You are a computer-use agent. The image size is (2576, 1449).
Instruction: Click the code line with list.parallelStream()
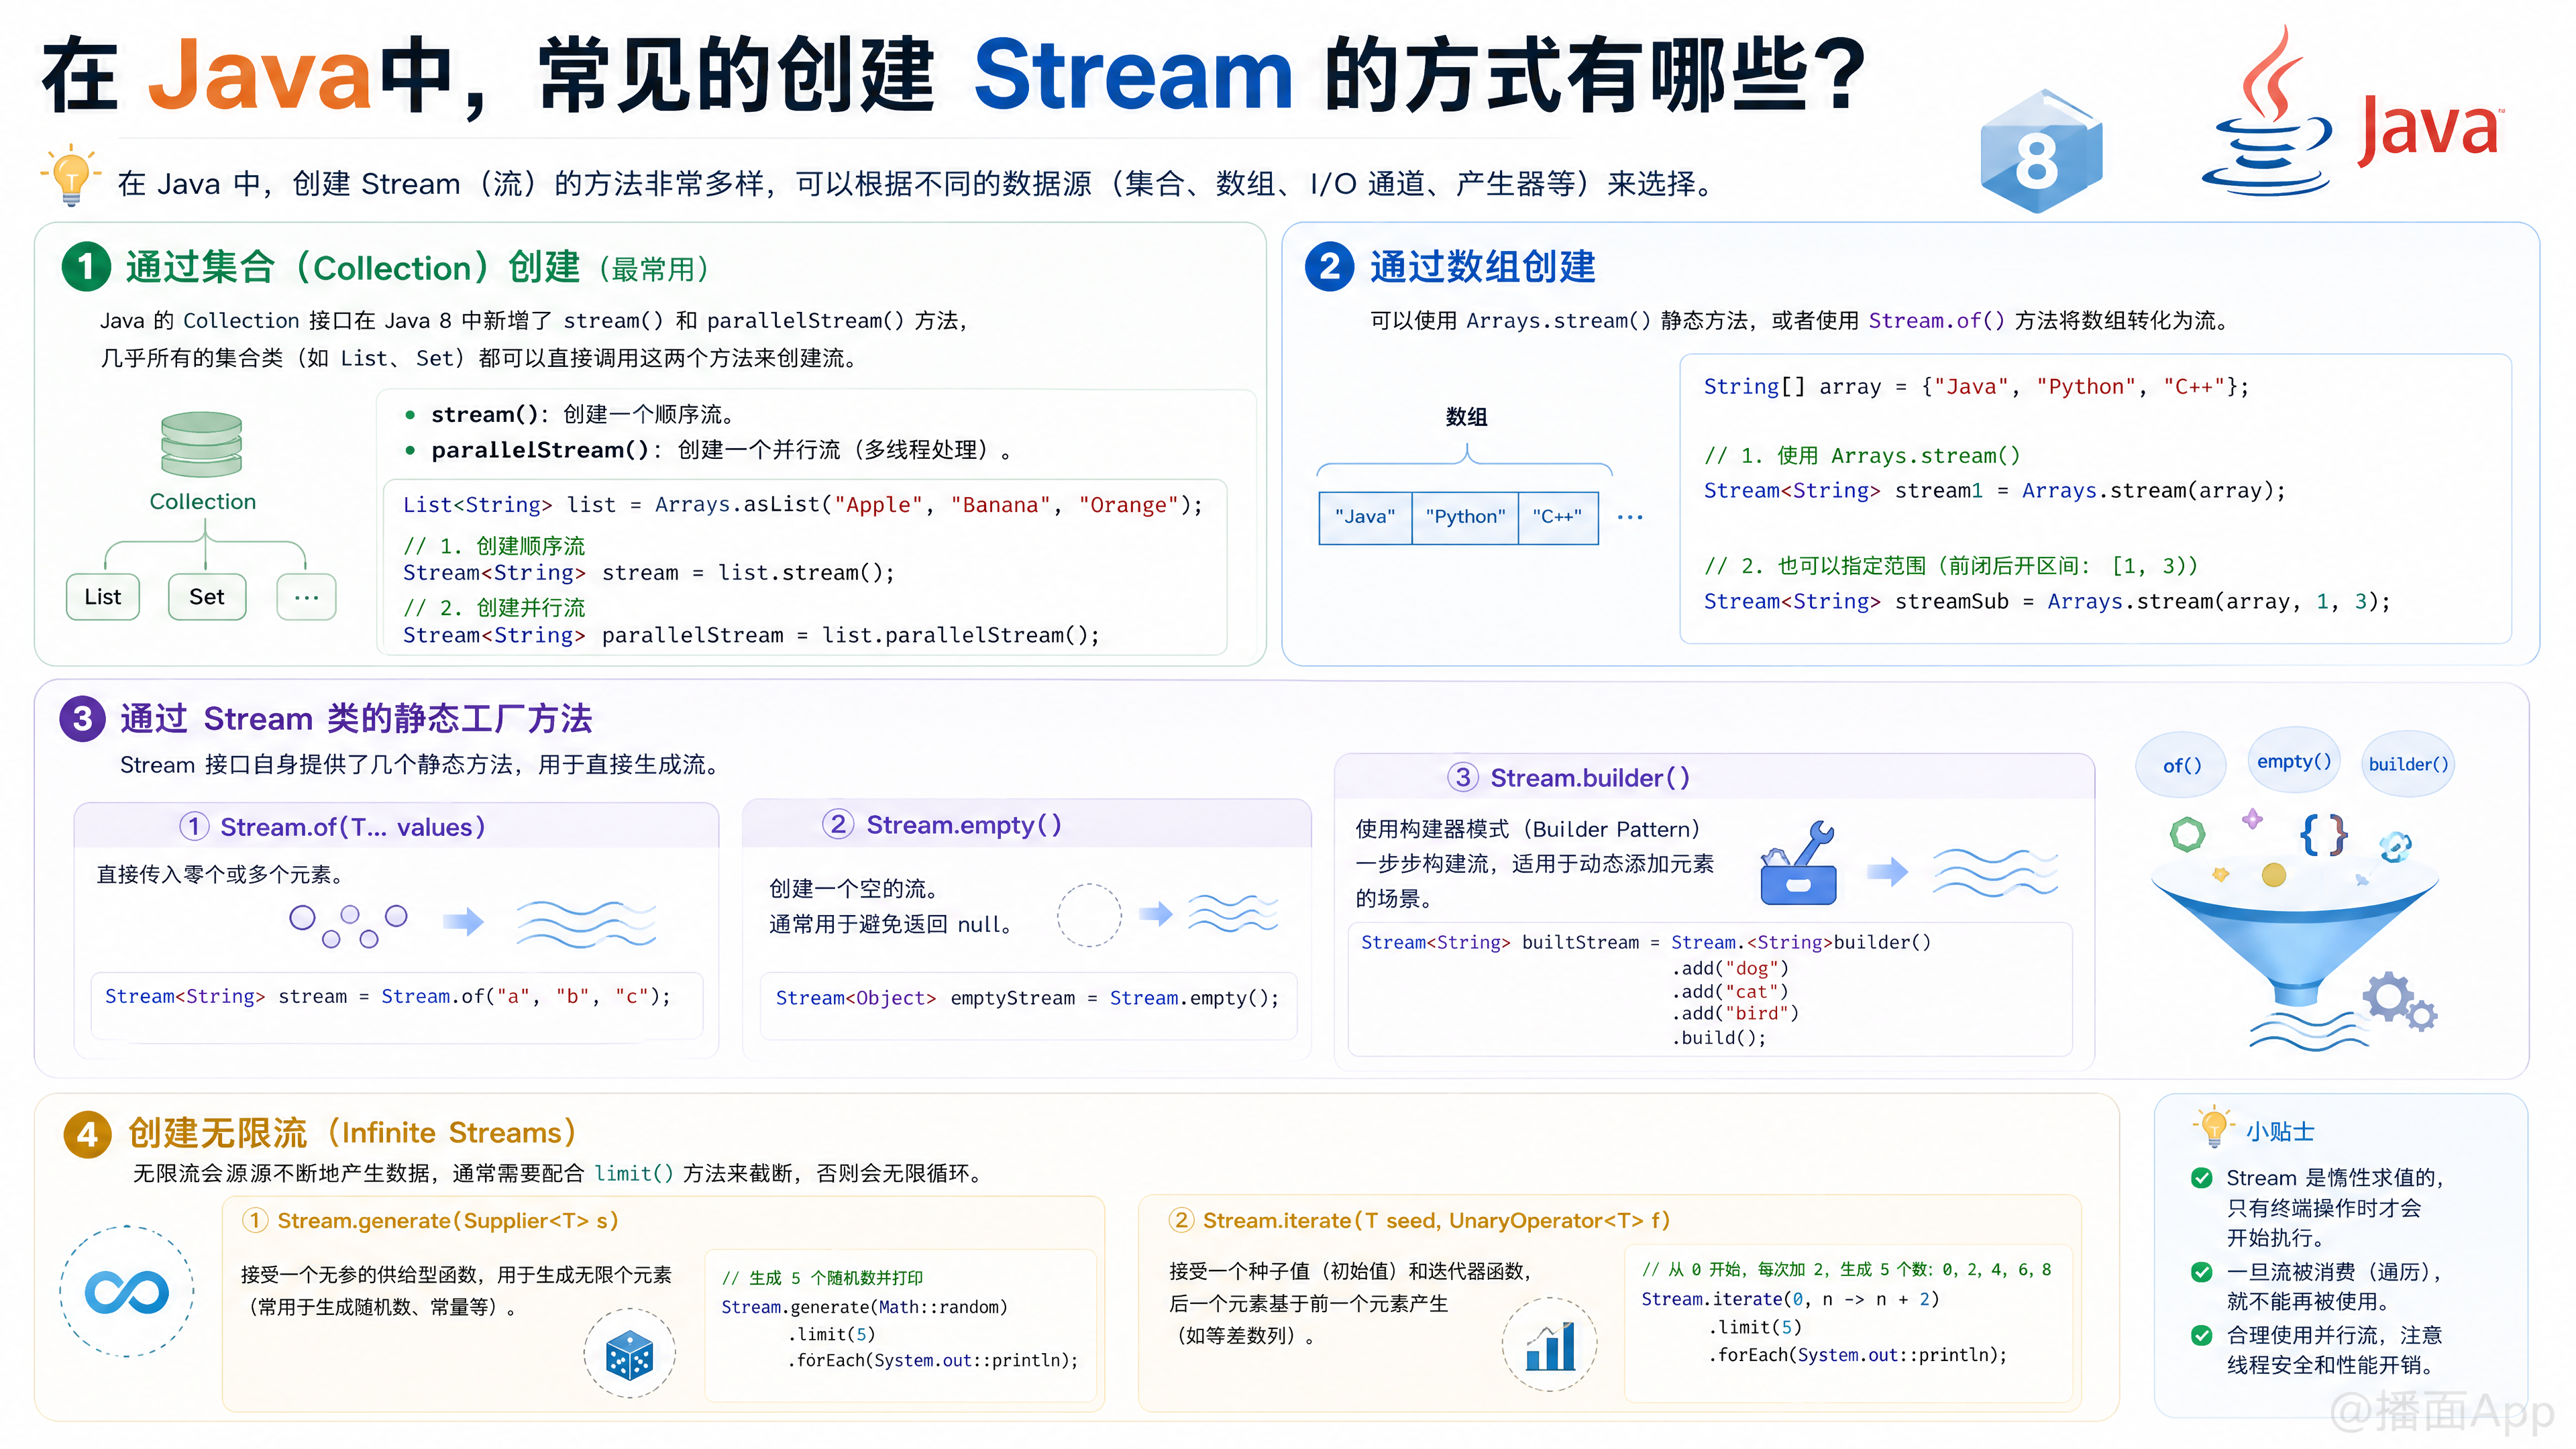pyautogui.click(x=751, y=635)
